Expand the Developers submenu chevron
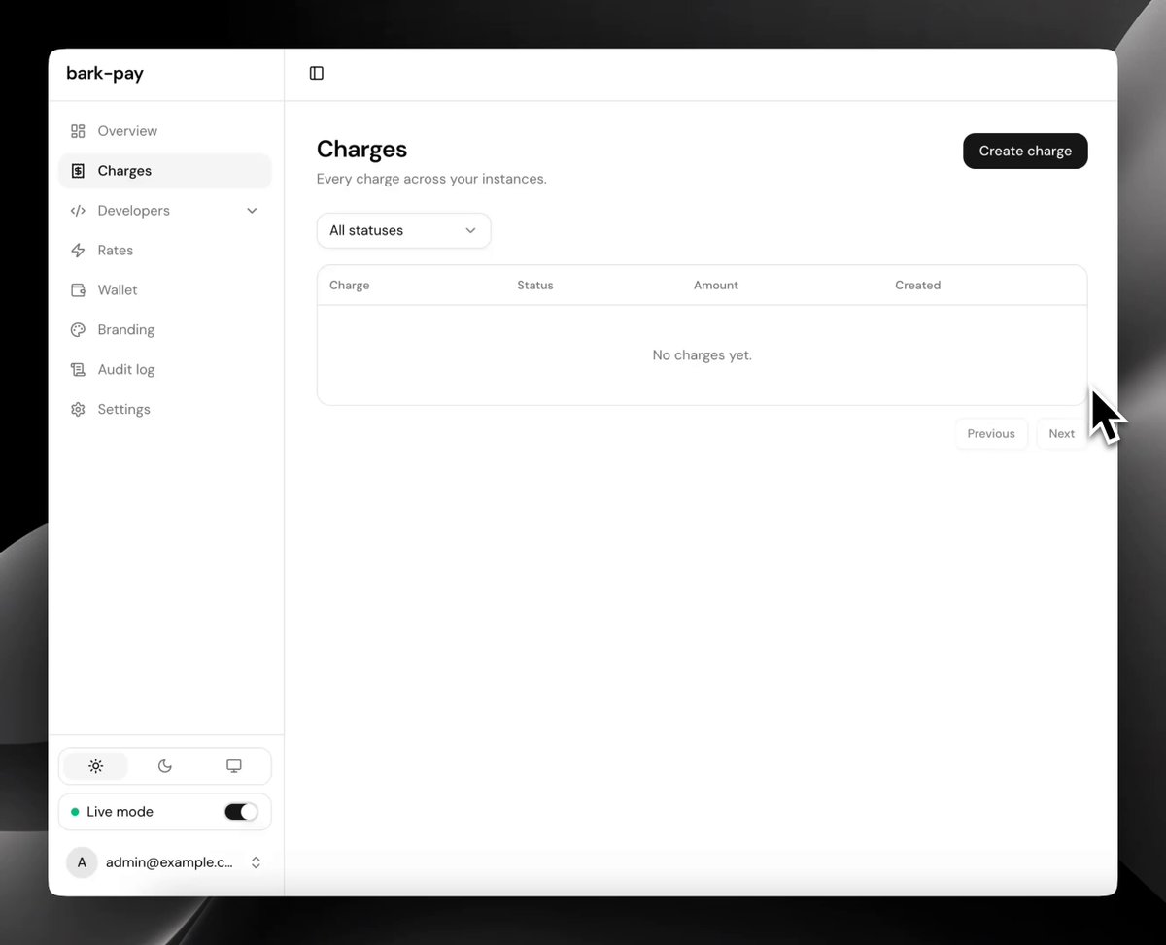Viewport: 1166px width, 945px height. point(252,211)
